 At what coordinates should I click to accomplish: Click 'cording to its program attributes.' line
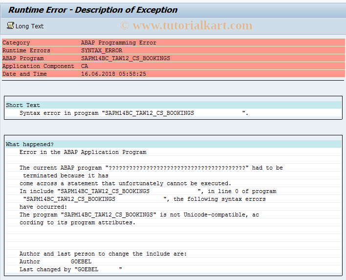tap(77, 222)
